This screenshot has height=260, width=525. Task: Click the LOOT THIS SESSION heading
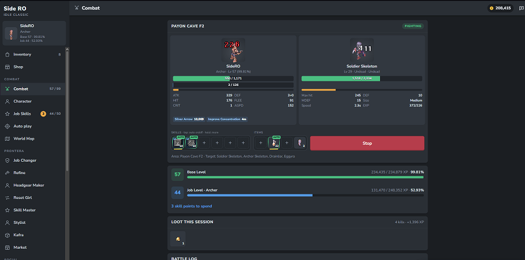click(192, 222)
